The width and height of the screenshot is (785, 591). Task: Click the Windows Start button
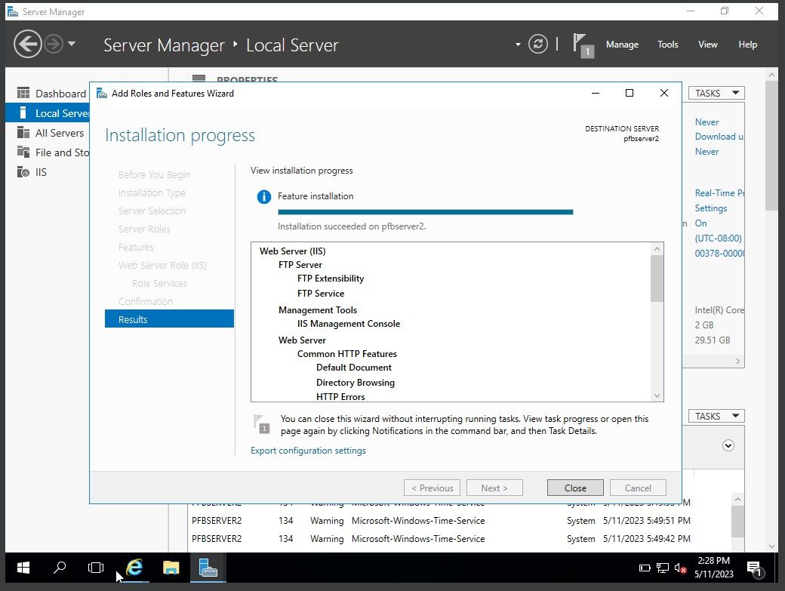click(23, 568)
